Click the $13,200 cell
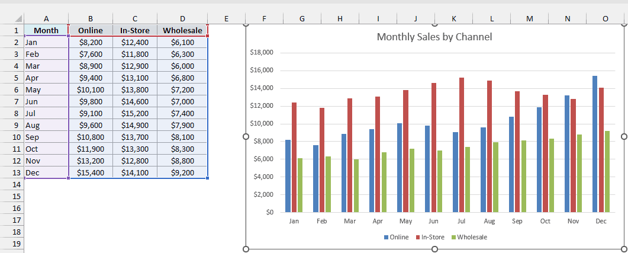The height and width of the screenshot is (253, 628). pyautogui.click(x=91, y=161)
